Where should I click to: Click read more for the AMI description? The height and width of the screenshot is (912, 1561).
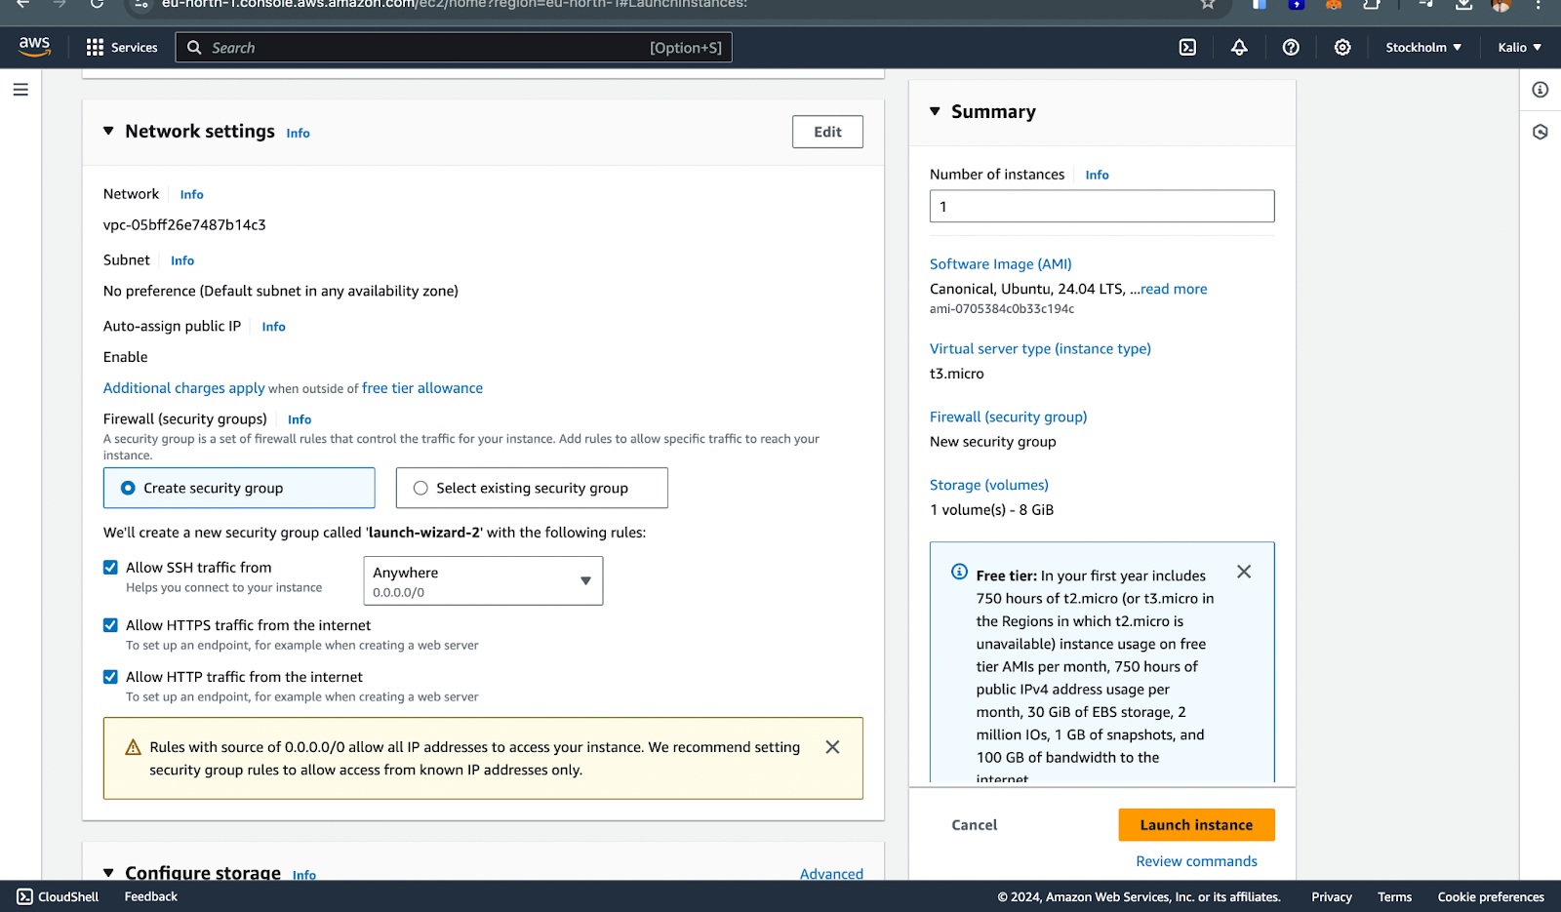pos(1174,289)
